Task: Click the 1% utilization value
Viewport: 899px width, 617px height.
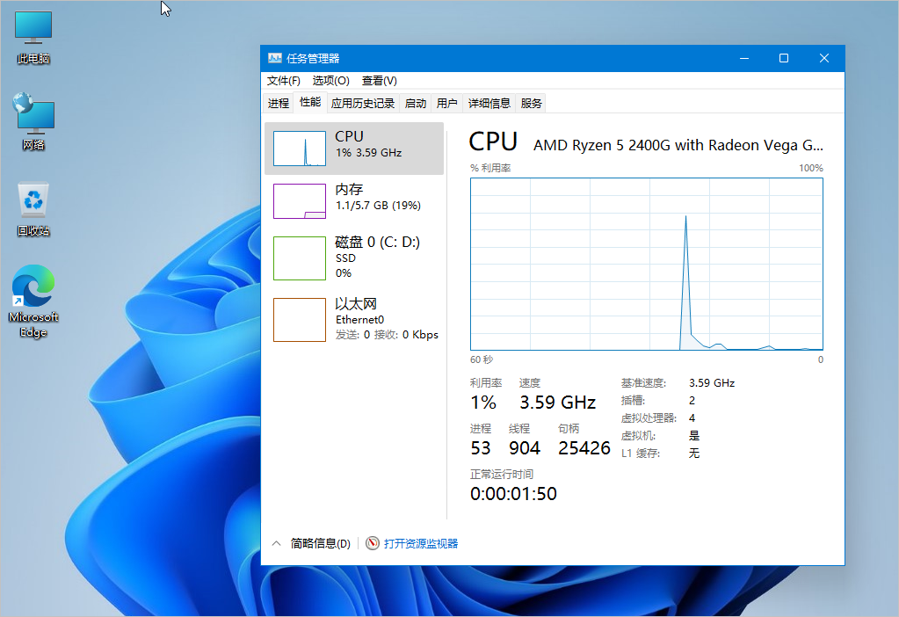Action: (x=482, y=402)
